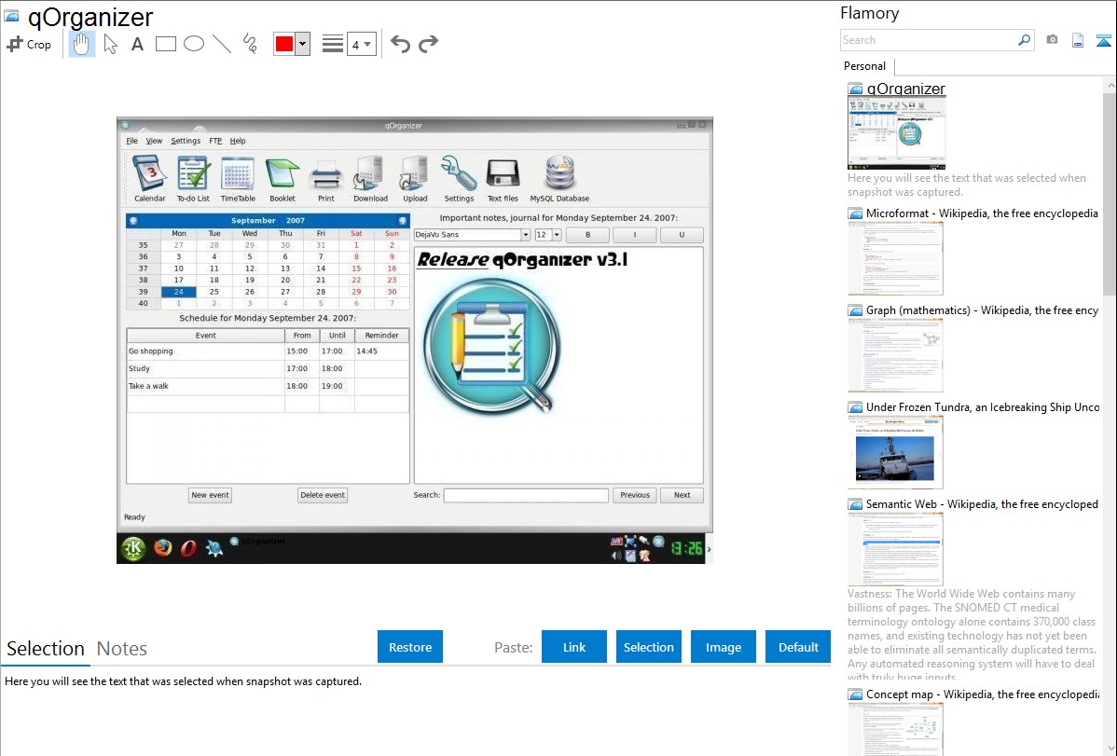Click the Print toolbar icon
Viewport: 1117px width, 756px height.
[x=326, y=179]
